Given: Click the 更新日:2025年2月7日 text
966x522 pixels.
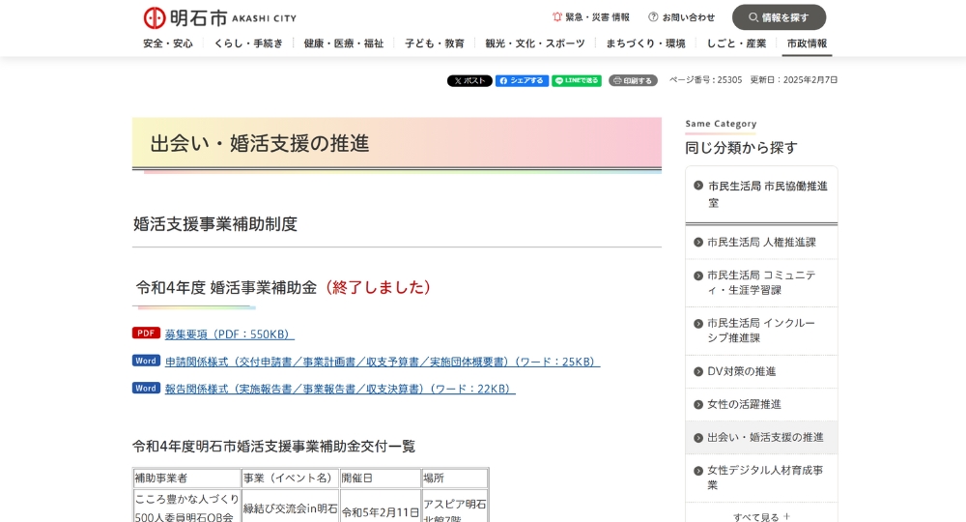Looking at the screenshot, I should (x=793, y=80).
